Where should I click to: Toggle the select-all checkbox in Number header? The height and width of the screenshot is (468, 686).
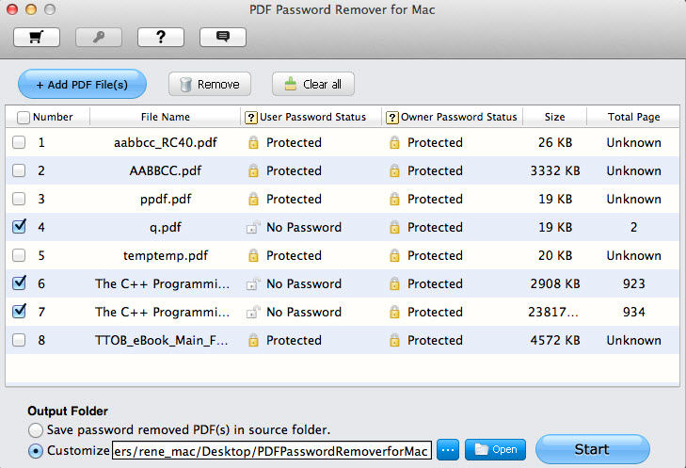click(24, 118)
